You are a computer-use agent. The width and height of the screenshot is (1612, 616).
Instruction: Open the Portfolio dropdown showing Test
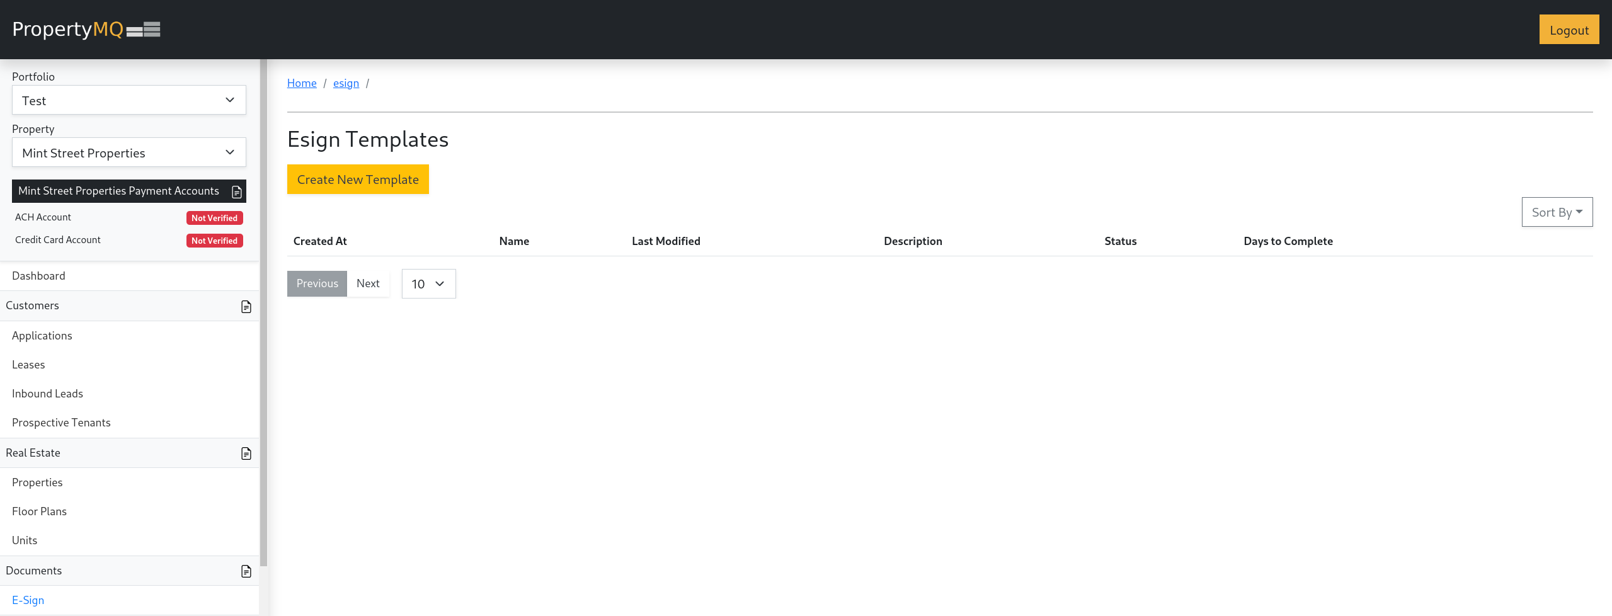click(x=129, y=101)
